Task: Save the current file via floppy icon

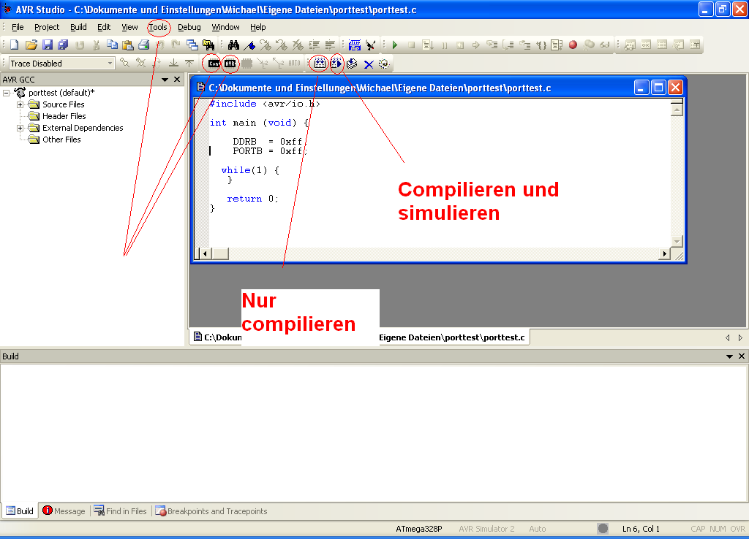Action: [48, 45]
